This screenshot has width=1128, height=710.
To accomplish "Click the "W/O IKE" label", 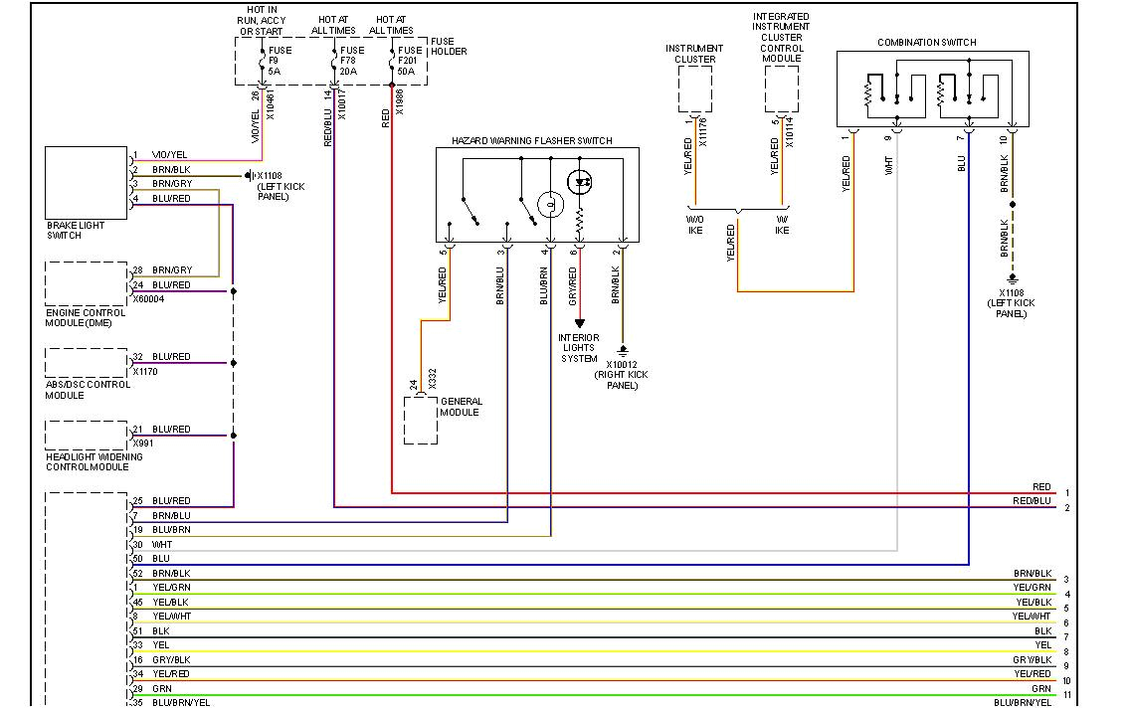I will (694, 225).
